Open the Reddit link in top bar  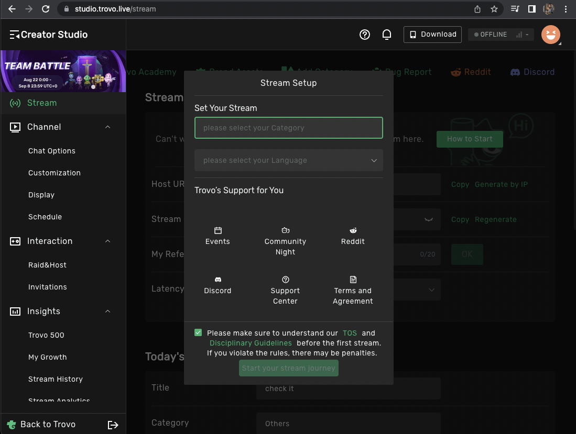coord(471,72)
